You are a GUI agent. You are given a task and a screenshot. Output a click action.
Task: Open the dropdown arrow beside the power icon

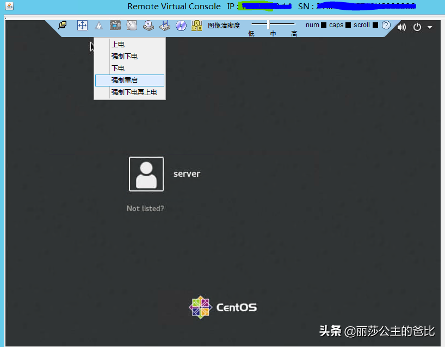tap(429, 26)
